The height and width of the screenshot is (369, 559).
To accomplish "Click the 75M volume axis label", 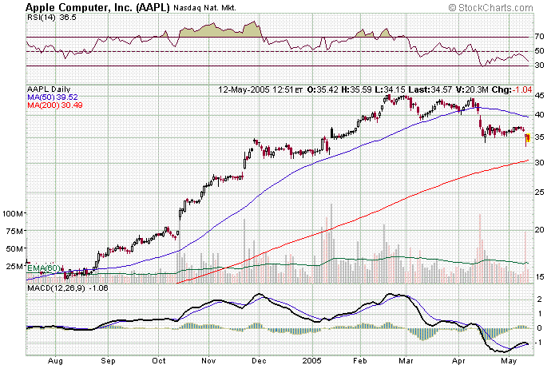I will pyautogui.click(x=15, y=231).
